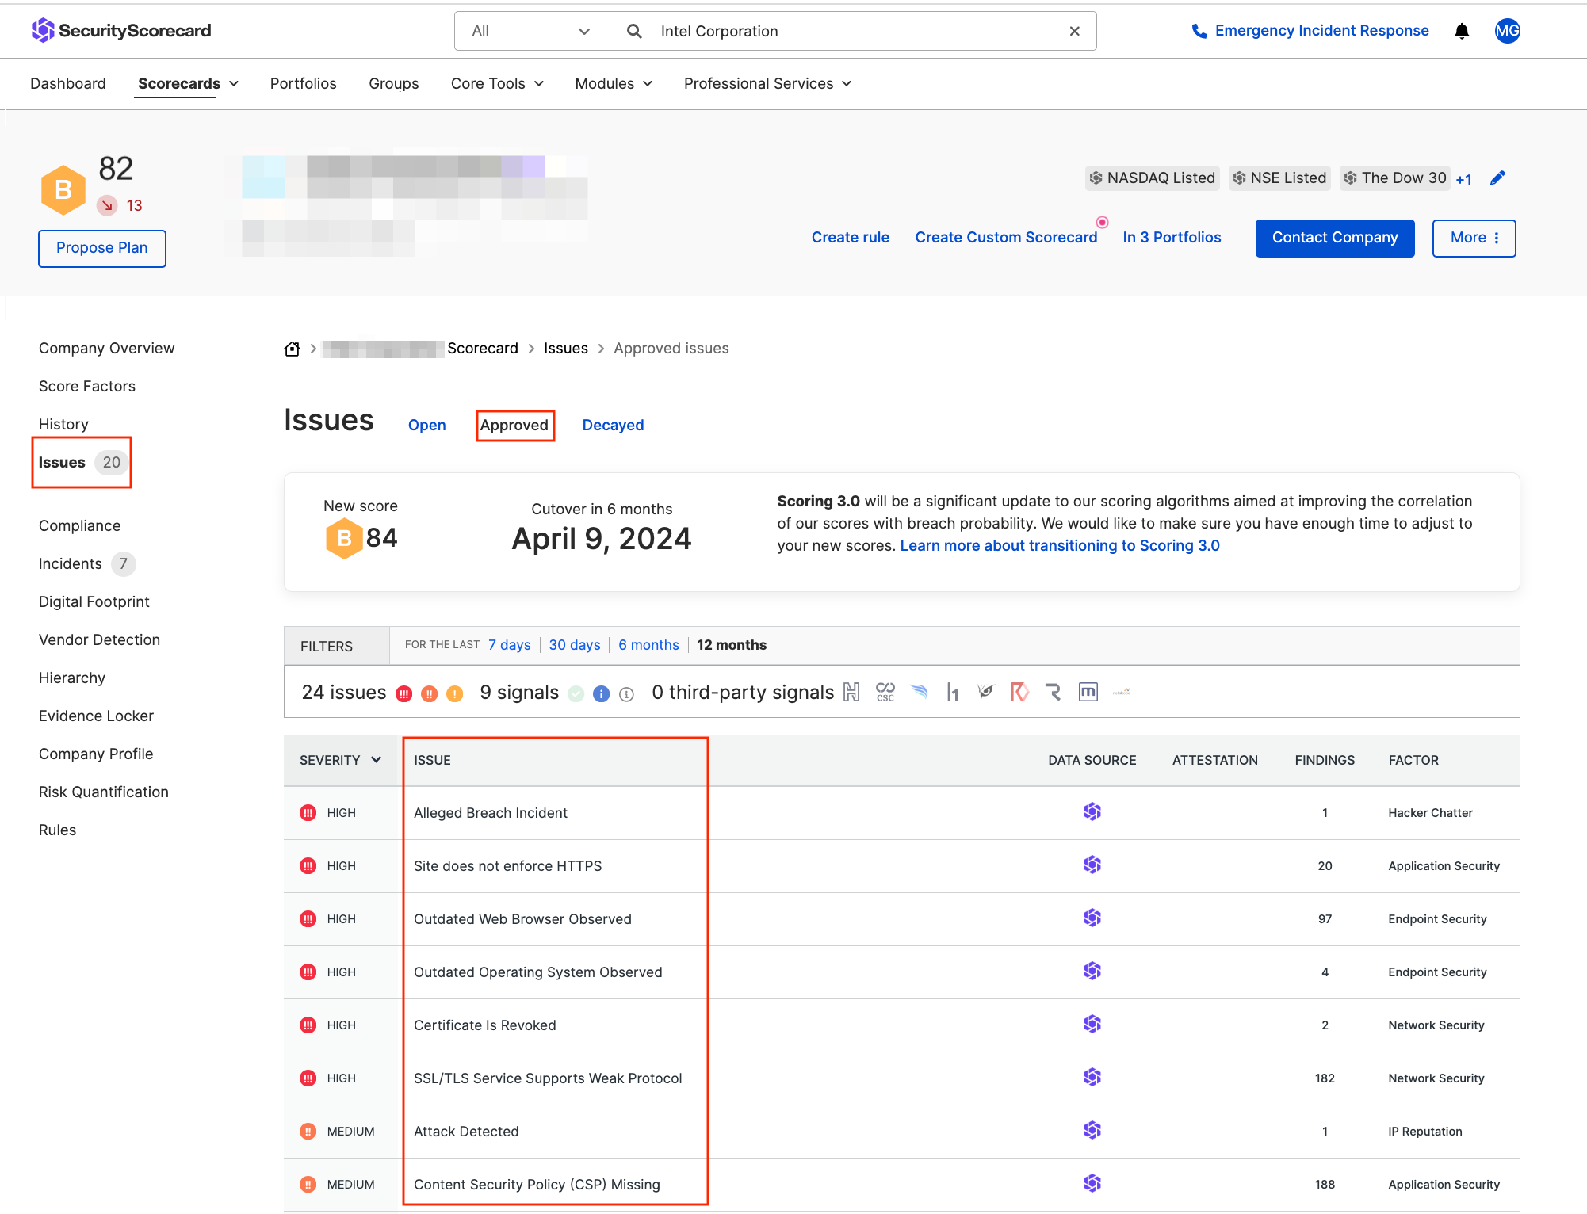Screen dimensions: 1587x1214
Task: Click the FILTERS button
Action: (337, 646)
